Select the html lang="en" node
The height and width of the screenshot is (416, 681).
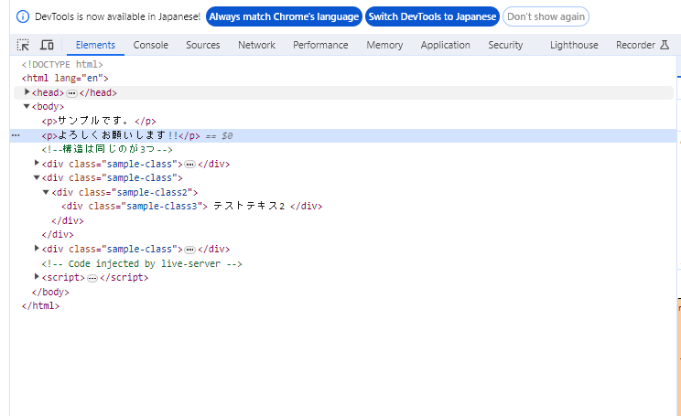(x=65, y=78)
